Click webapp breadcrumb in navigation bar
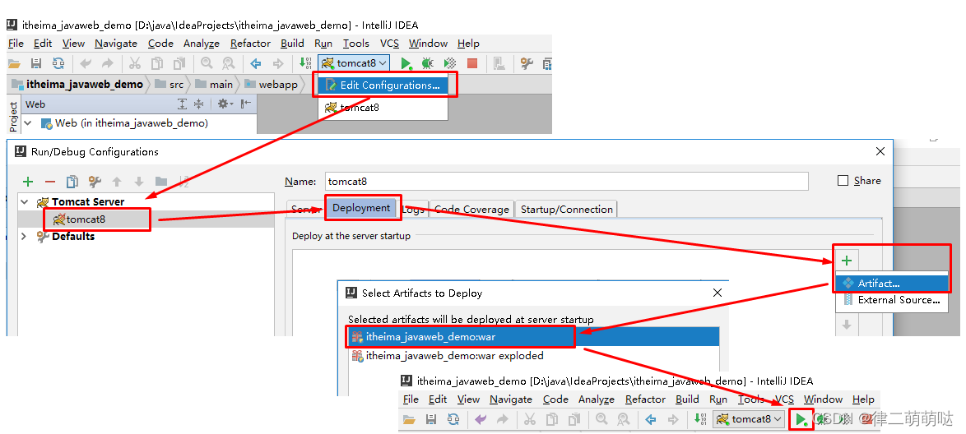This screenshot has height=434, width=966. tap(272, 85)
